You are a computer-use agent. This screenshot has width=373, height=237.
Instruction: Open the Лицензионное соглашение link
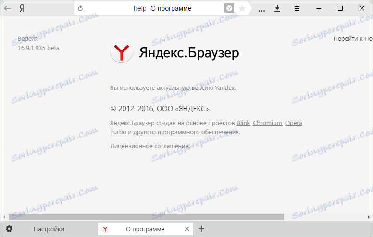point(149,146)
